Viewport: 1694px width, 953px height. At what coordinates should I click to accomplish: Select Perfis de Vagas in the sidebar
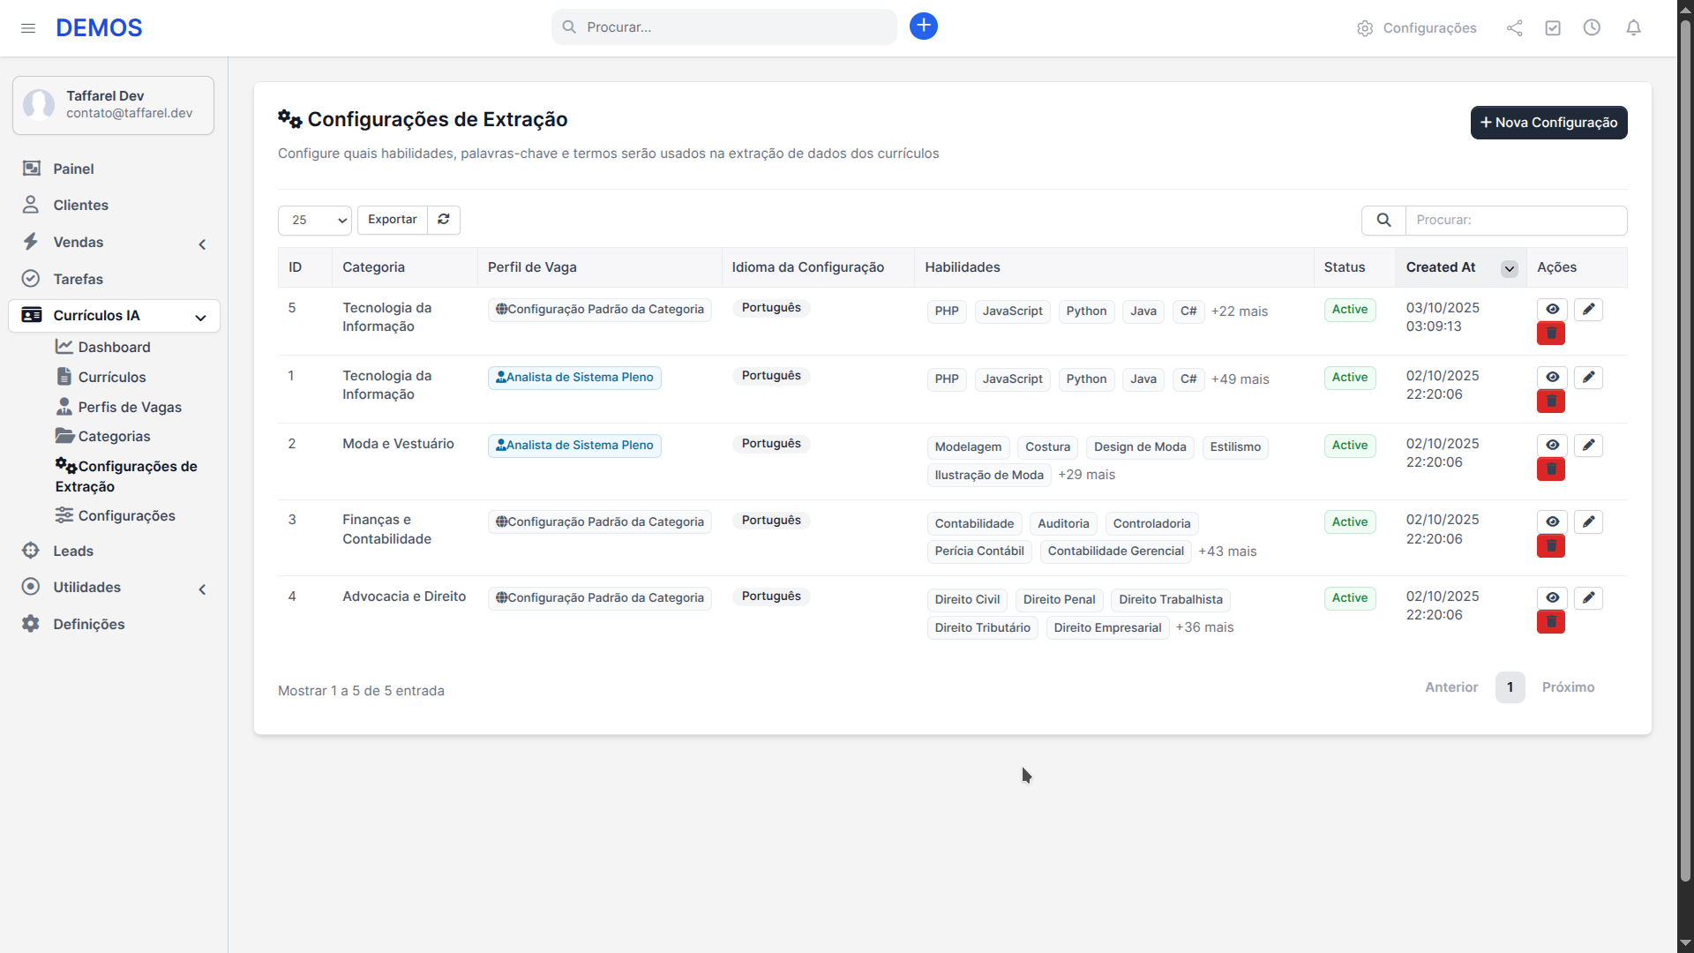(x=130, y=407)
